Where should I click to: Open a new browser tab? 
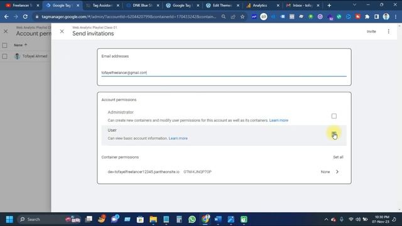(329, 6)
